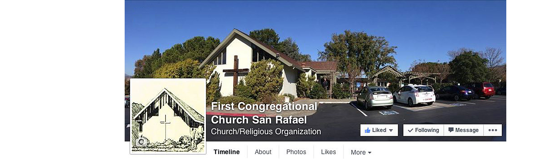The width and height of the screenshot is (542, 159).
Task: Open the More tab menu
Action: click(361, 152)
